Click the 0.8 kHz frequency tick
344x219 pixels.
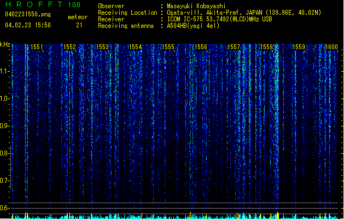click(5, 153)
